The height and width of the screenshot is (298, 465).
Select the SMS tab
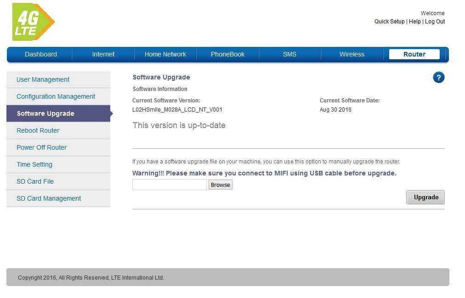click(x=289, y=55)
